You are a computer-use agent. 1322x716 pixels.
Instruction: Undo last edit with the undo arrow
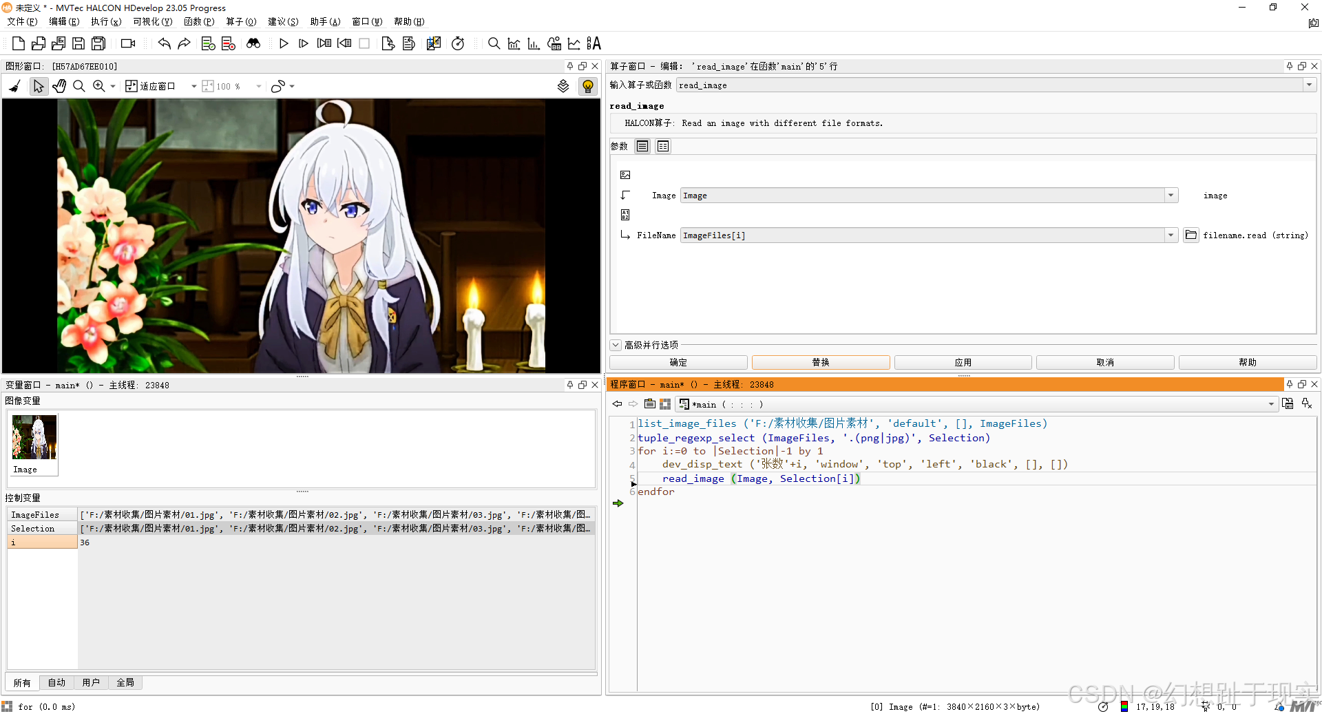164,43
